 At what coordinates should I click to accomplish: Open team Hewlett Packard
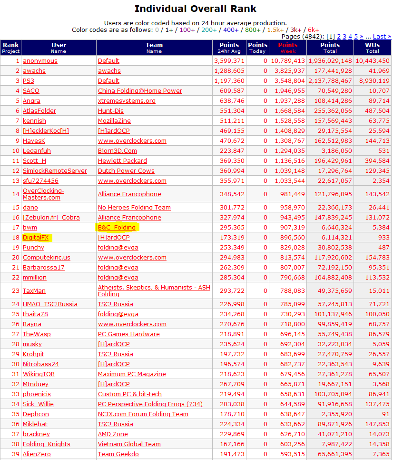pyautogui.click(x=122, y=160)
